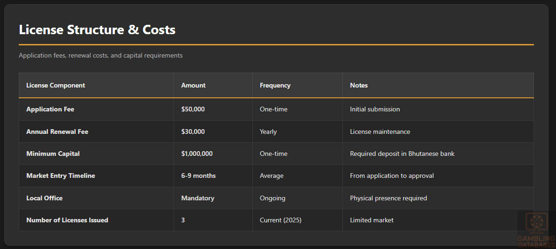Click the Current (2025) frequency cell

(x=282, y=220)
